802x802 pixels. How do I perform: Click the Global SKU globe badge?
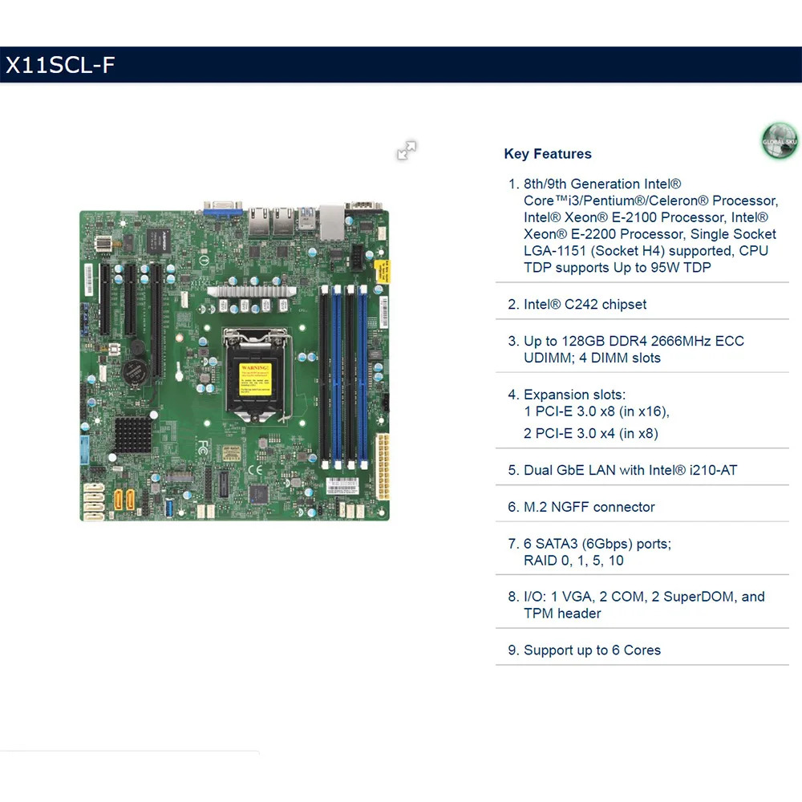779,140
